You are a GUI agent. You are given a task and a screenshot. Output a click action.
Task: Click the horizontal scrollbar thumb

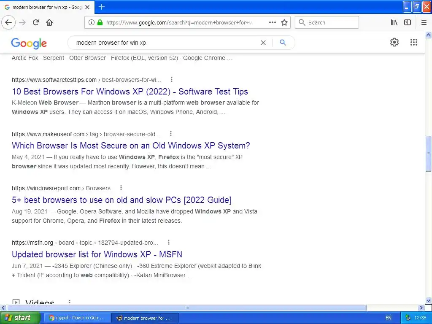[x=186, y=308]
